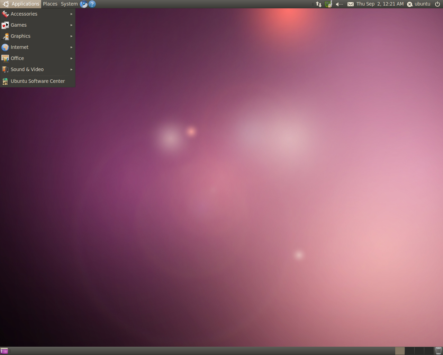Expand the Sound & Video submenu
The width and height of the screenshot is (443, 355).
click(x=27, y=69)
